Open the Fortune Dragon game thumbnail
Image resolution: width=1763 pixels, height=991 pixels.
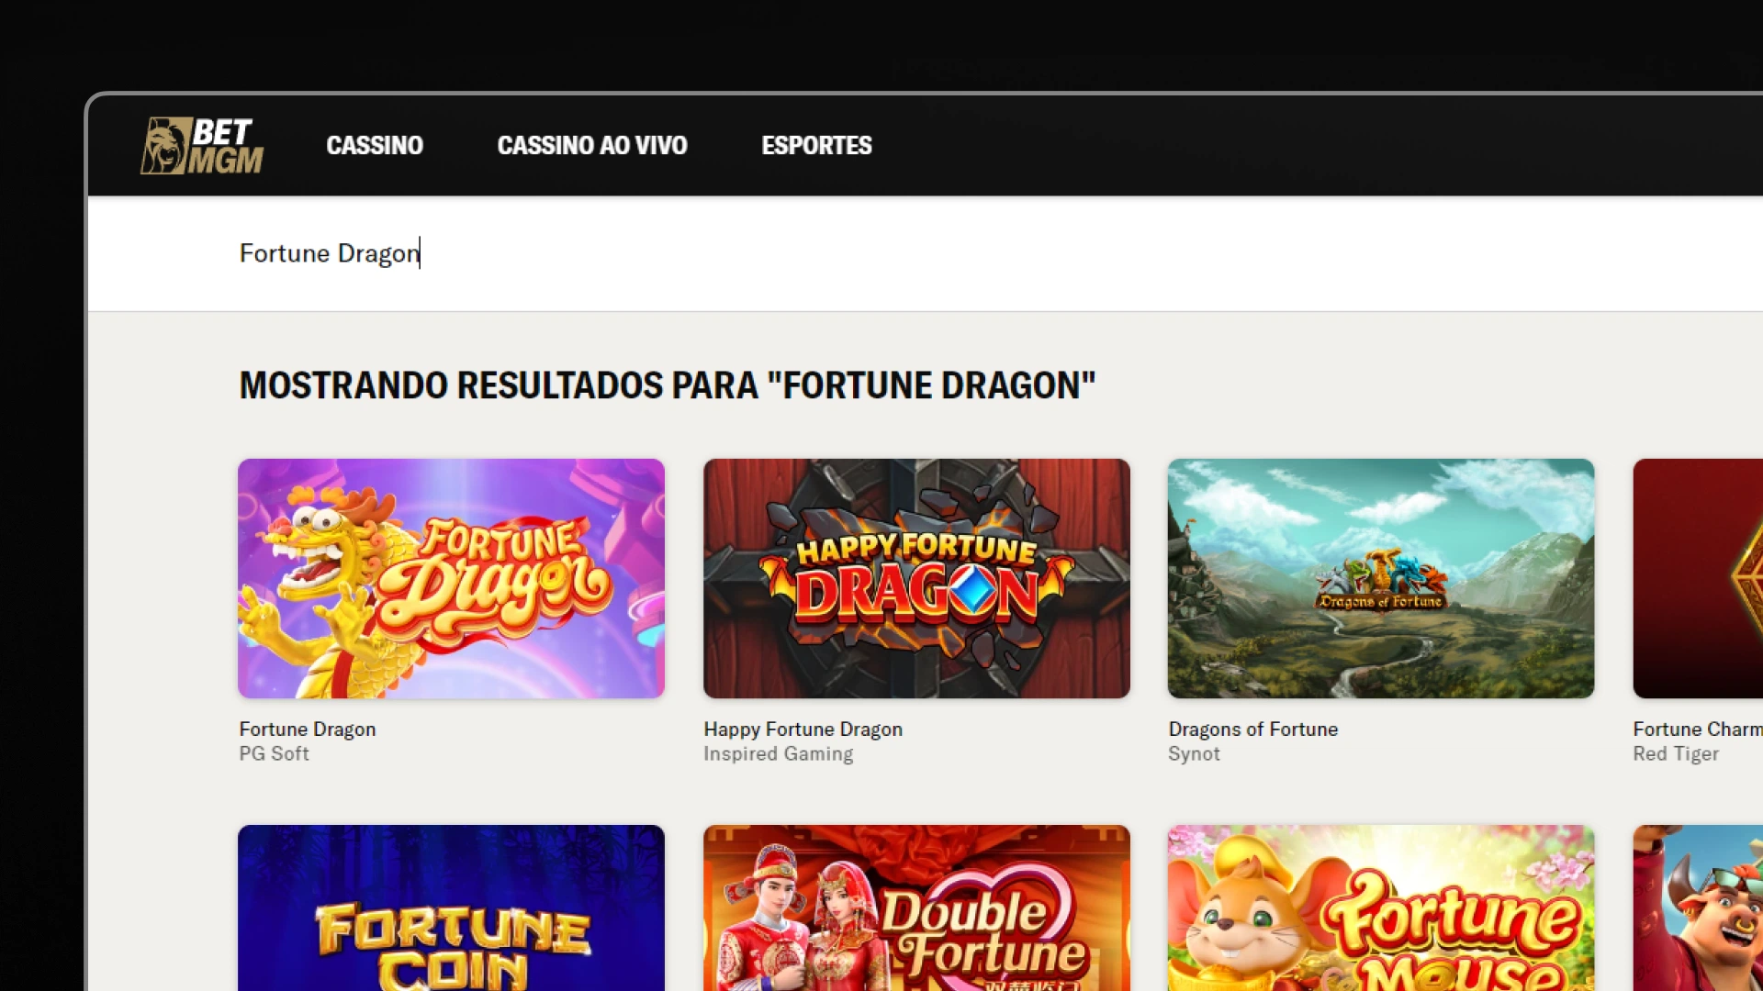[451, 578]
